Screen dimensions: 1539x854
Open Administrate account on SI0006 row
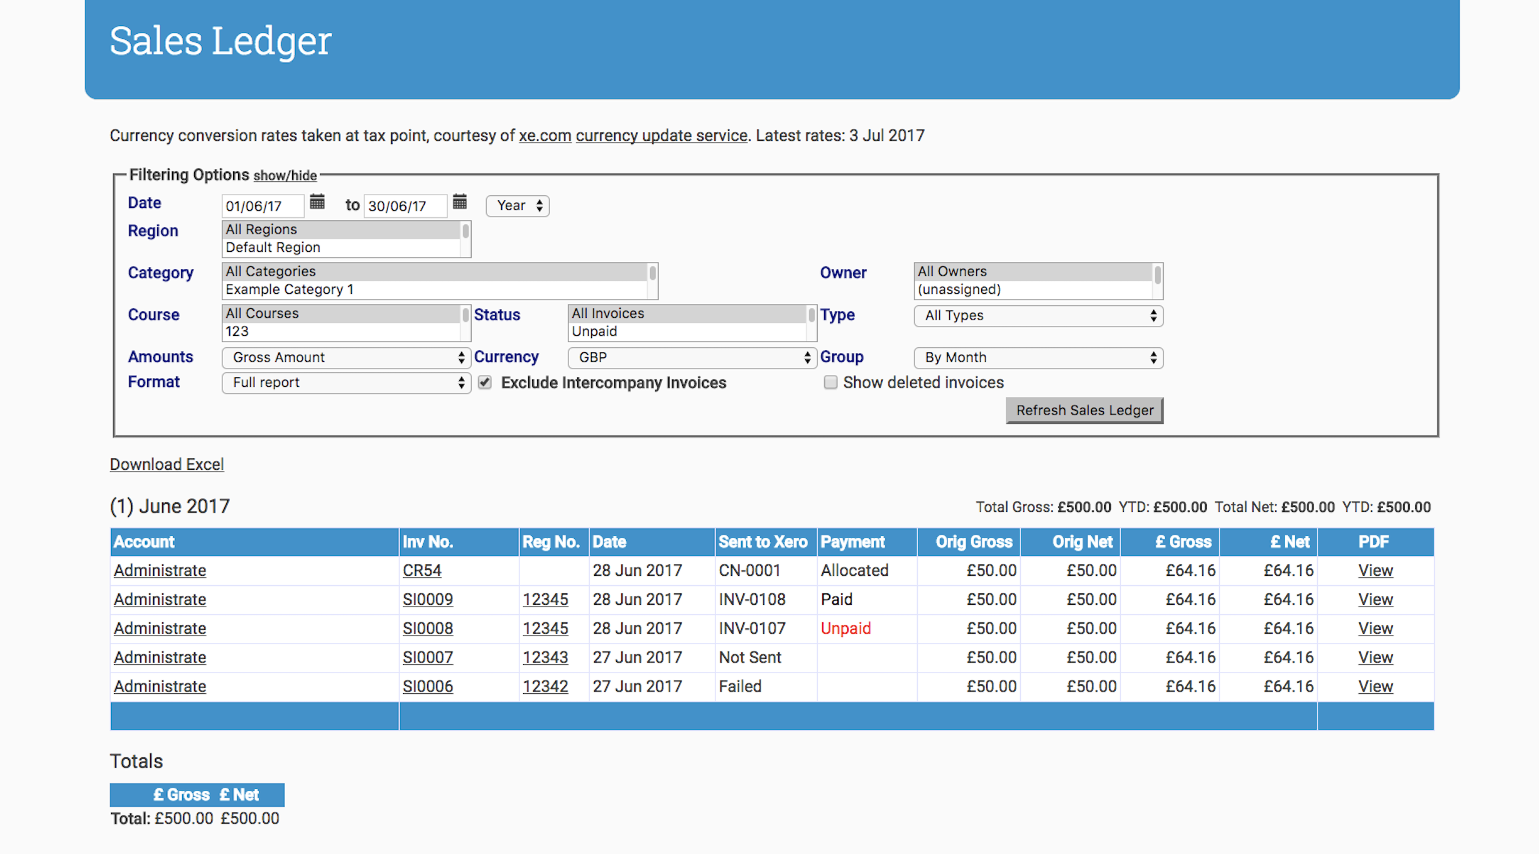pyautogui.click(x=160, y=686)
